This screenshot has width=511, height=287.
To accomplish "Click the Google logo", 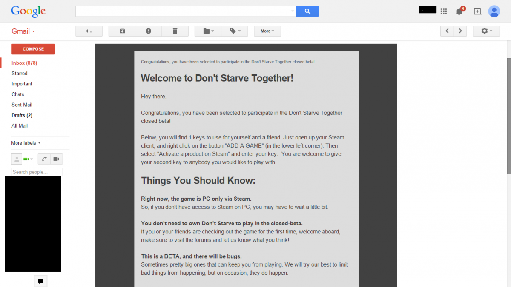I will point(28,11).
